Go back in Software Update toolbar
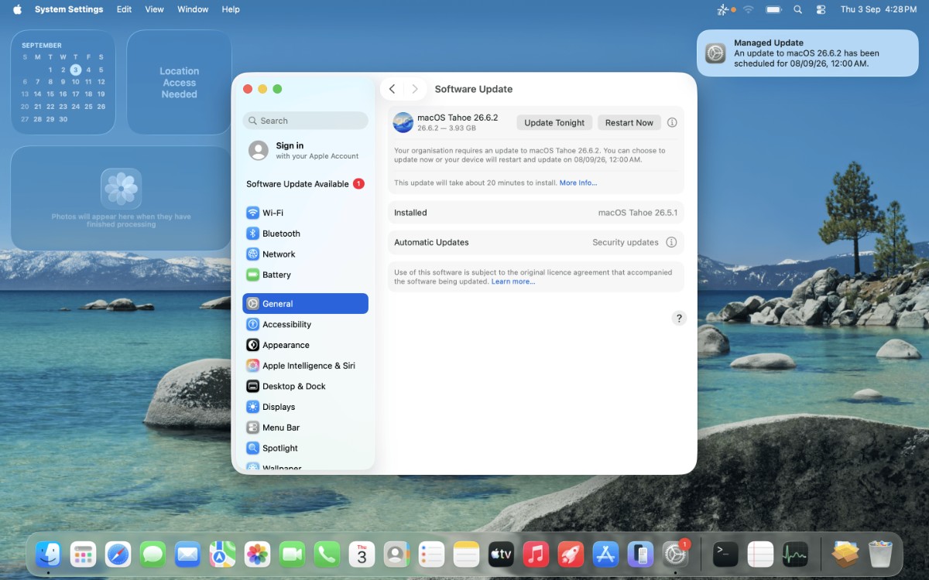 tap(393, 89)
